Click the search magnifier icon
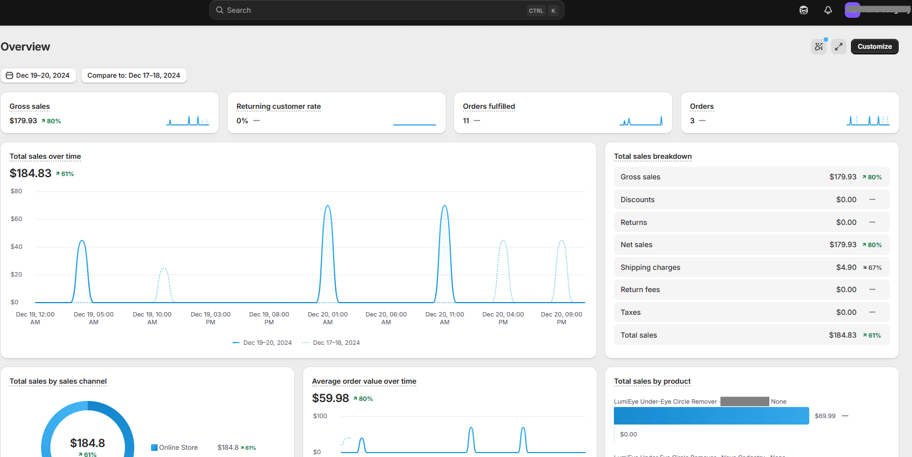The width and height of the screenshot is (912, 457). click(x=220, y=10)
